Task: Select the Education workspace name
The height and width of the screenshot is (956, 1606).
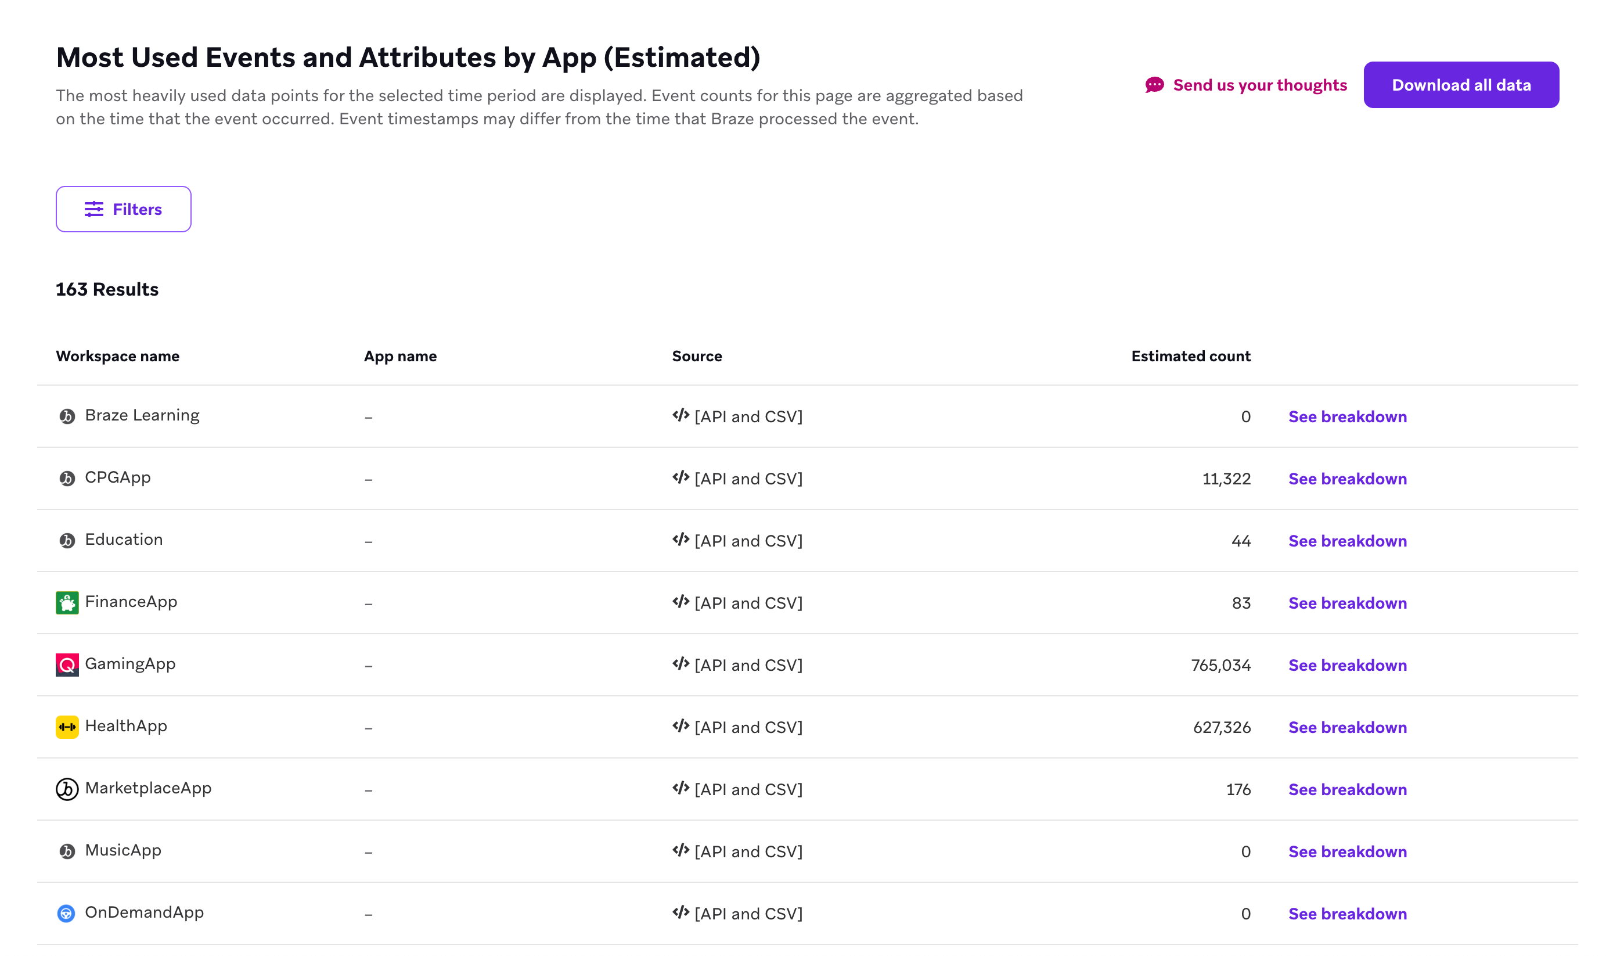Action: tap(124, 539)
